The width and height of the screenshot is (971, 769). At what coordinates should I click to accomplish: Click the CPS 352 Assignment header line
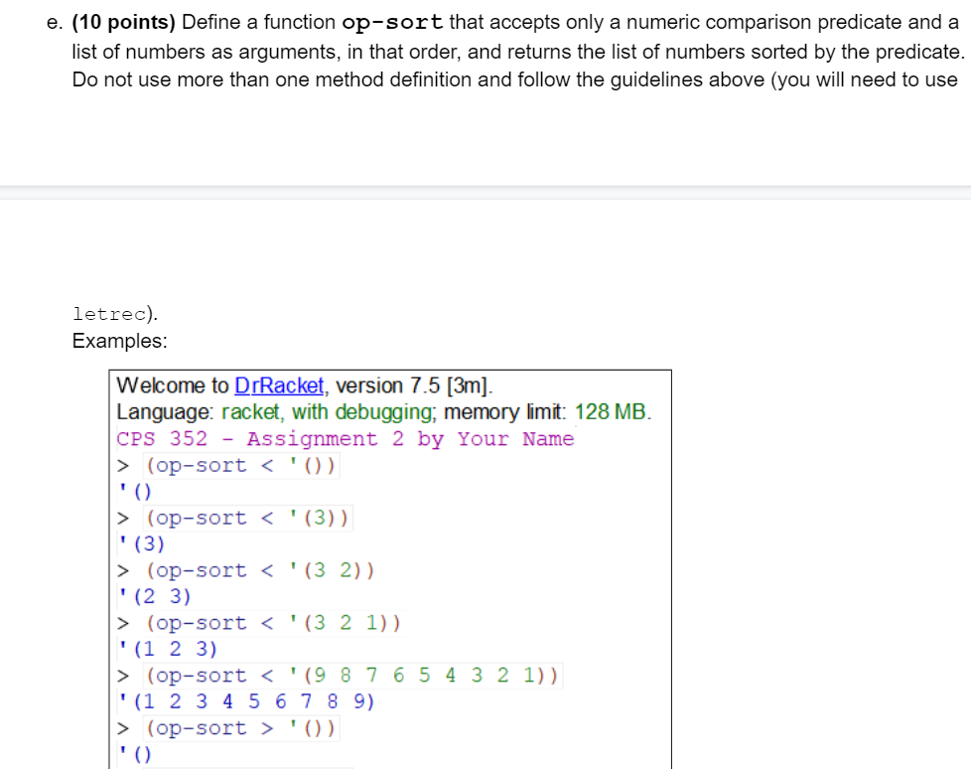tap(344, 438)
